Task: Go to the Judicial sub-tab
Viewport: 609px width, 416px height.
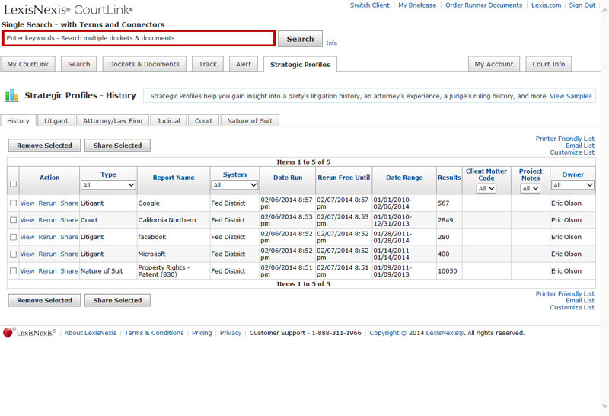Action: [168, 120]
